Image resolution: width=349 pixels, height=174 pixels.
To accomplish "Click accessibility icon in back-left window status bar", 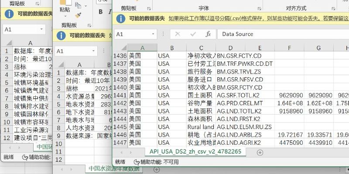I will (25, 157).
